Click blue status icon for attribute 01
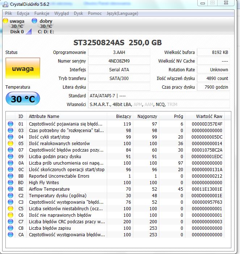The image size is (240, 254). 10,124
